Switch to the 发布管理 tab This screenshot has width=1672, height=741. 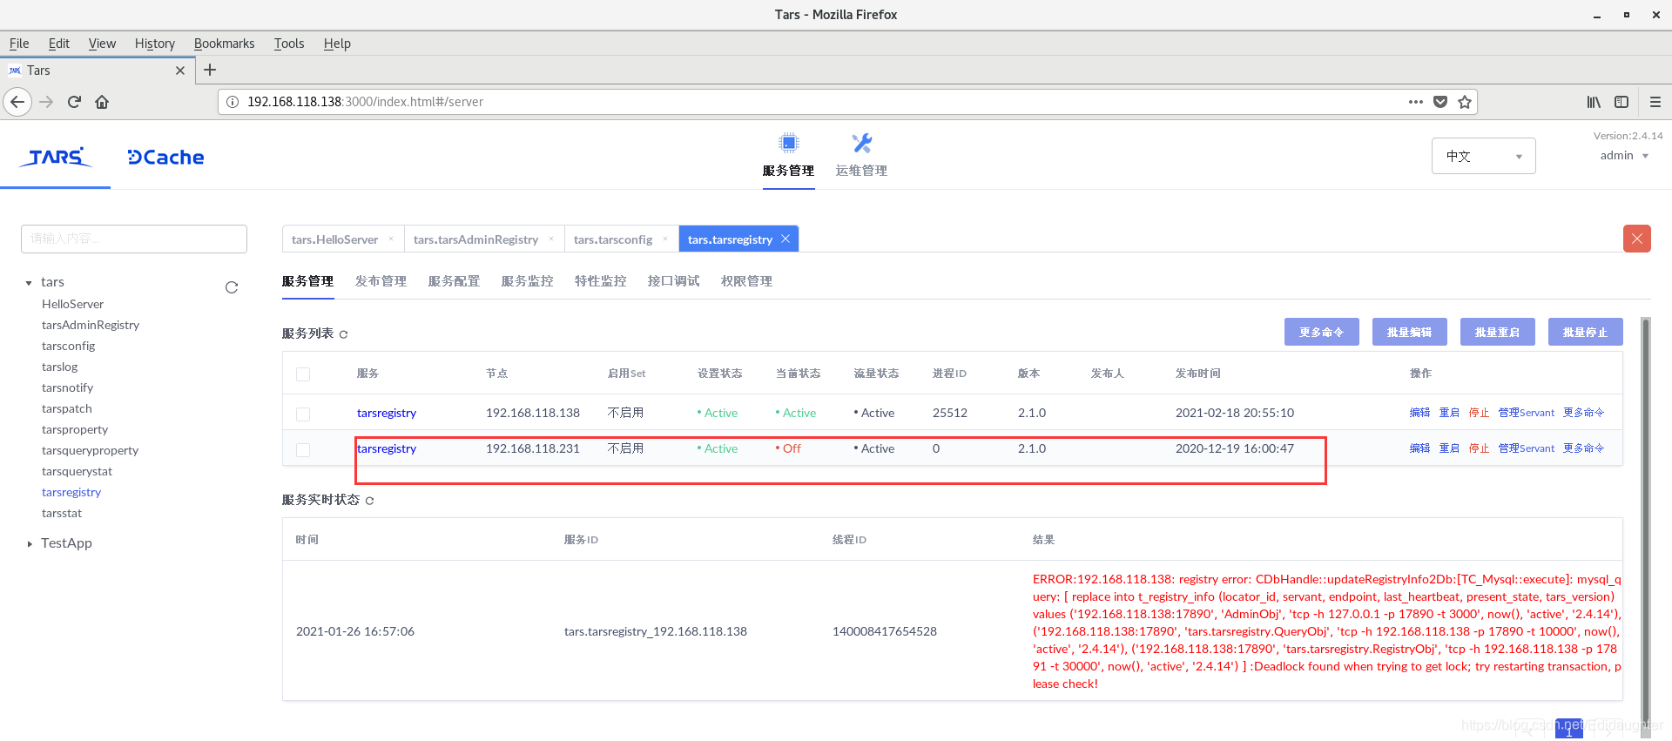(x=381, y=281)
